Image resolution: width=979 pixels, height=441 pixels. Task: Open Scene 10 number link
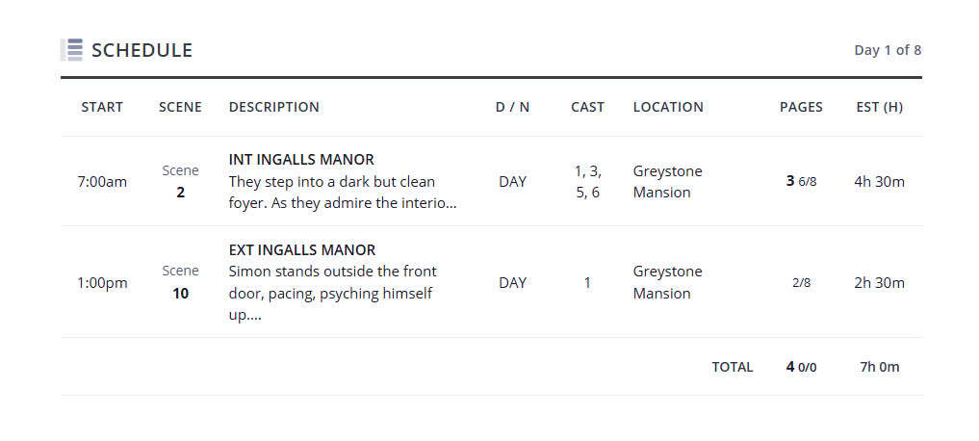coord(180,293)
